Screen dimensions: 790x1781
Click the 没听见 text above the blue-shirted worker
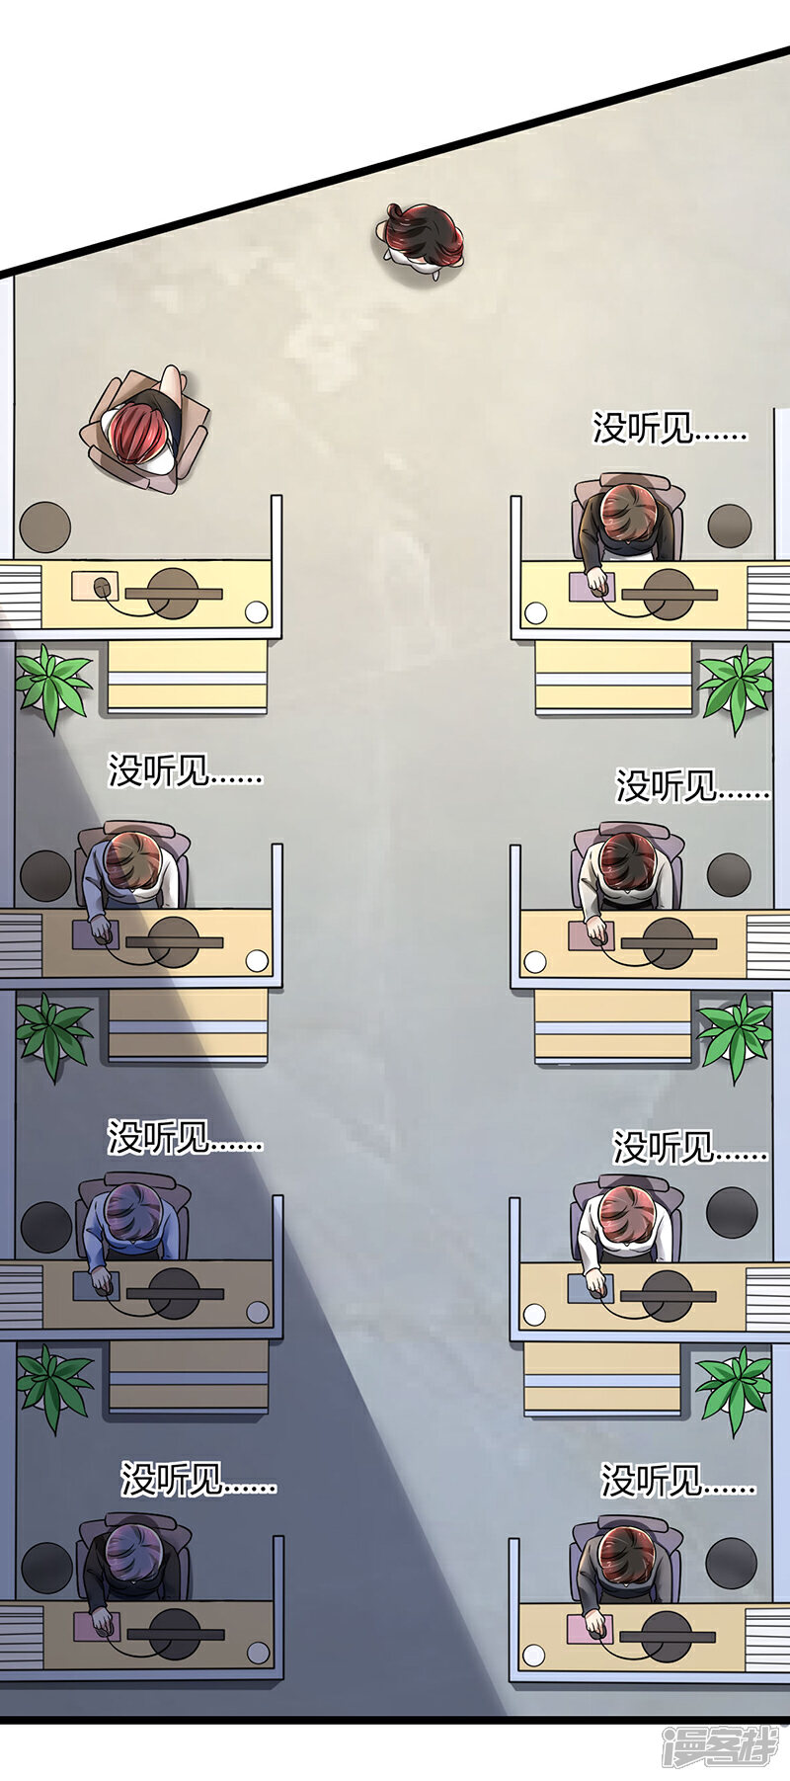(x=186, y=1137)
